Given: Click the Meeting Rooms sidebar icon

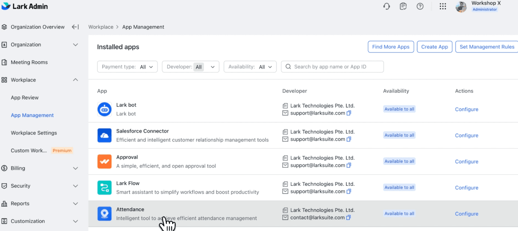Looking at the screenshot, I should coord(4,62).
